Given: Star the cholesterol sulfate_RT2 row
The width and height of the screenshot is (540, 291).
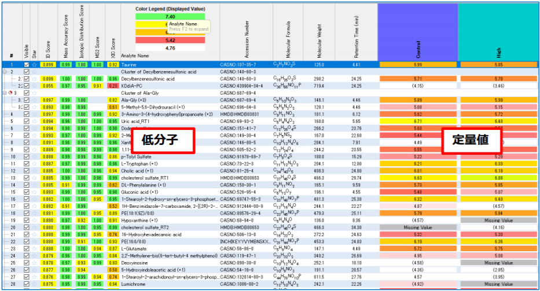Looking at the screenshot, I should pyautogui.click(x=34, y=227).
